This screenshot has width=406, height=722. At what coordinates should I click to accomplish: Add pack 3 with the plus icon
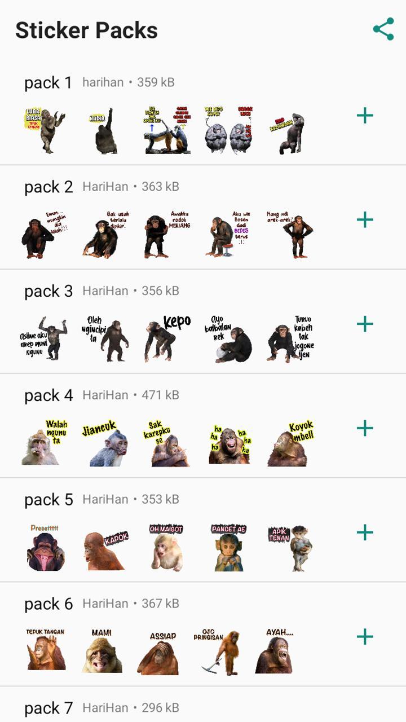[365, 324]
